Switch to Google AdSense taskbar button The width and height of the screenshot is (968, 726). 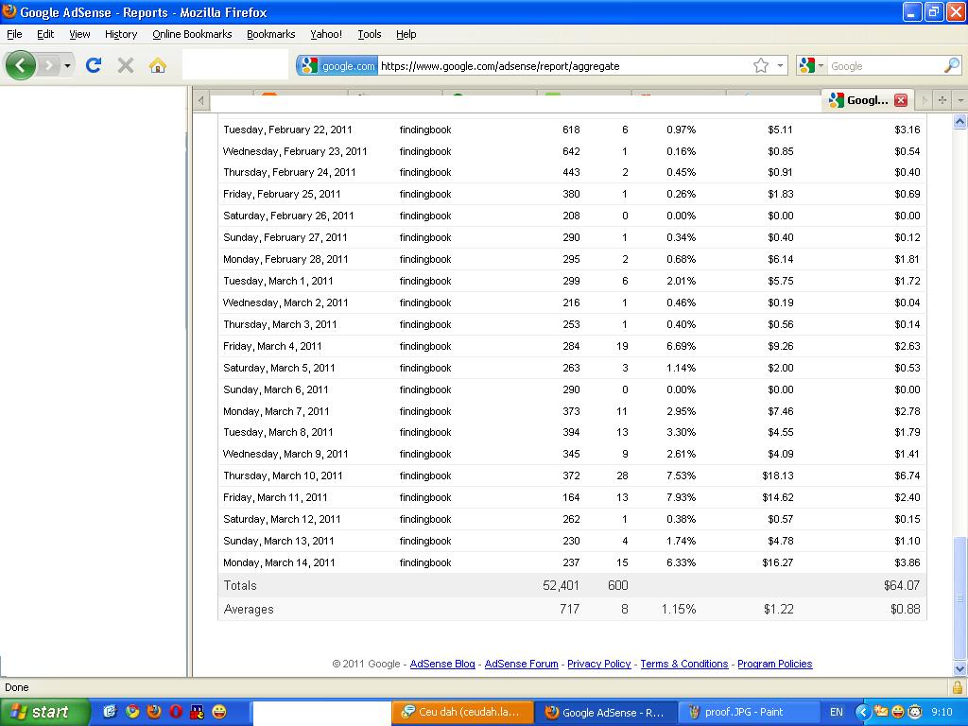pos(605,712)
